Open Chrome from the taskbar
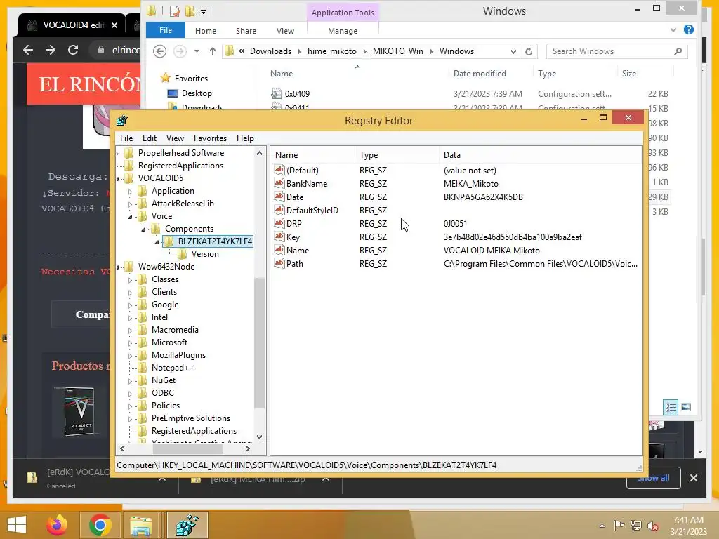The image size is (719, 539). click(100, 525)
